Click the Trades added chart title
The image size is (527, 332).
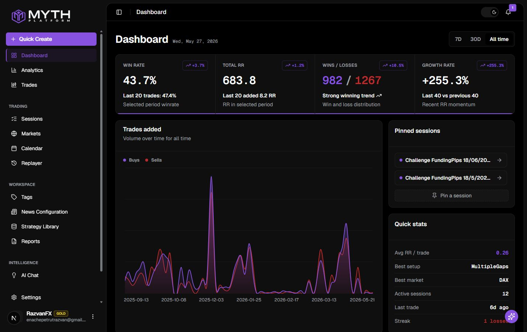click(142, 129)
